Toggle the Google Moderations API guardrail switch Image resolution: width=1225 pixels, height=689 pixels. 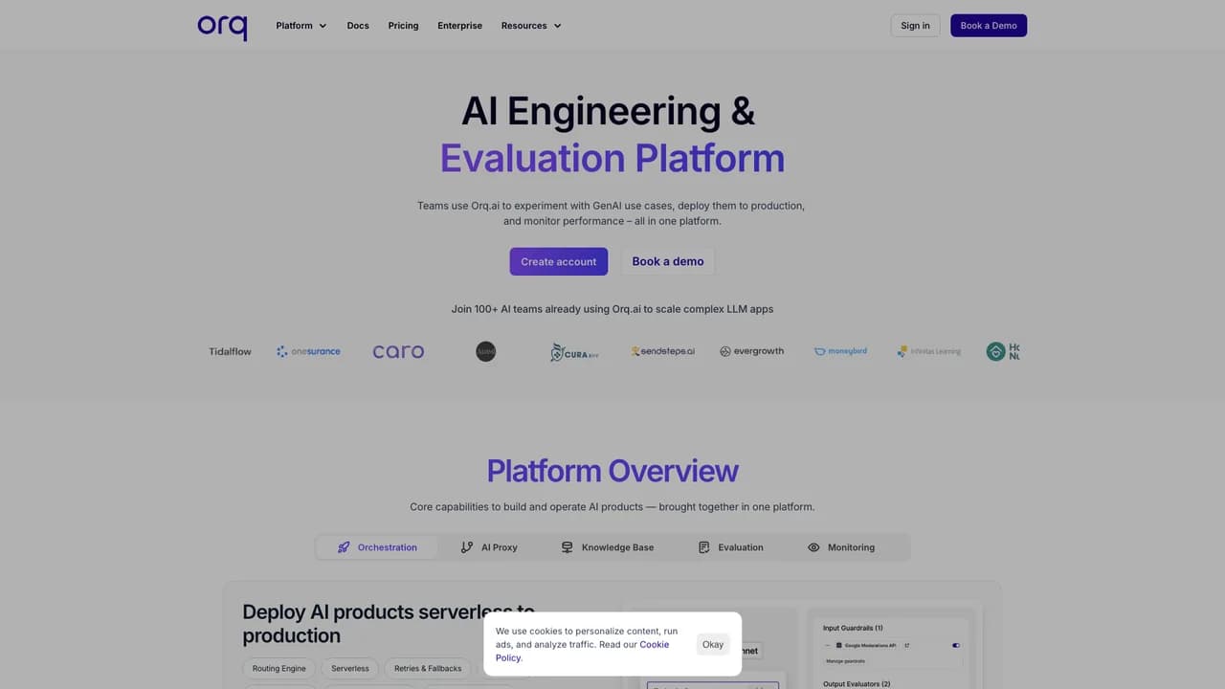pyautogui.click(x=956, y=645)
